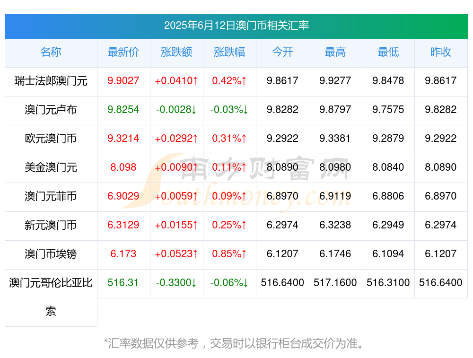Click highest value 6.9119
The width and height of the screenshot is (473, 358).
point(335,196)
